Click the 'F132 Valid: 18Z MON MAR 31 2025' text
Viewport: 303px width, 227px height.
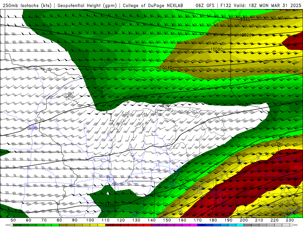point(261,5)
